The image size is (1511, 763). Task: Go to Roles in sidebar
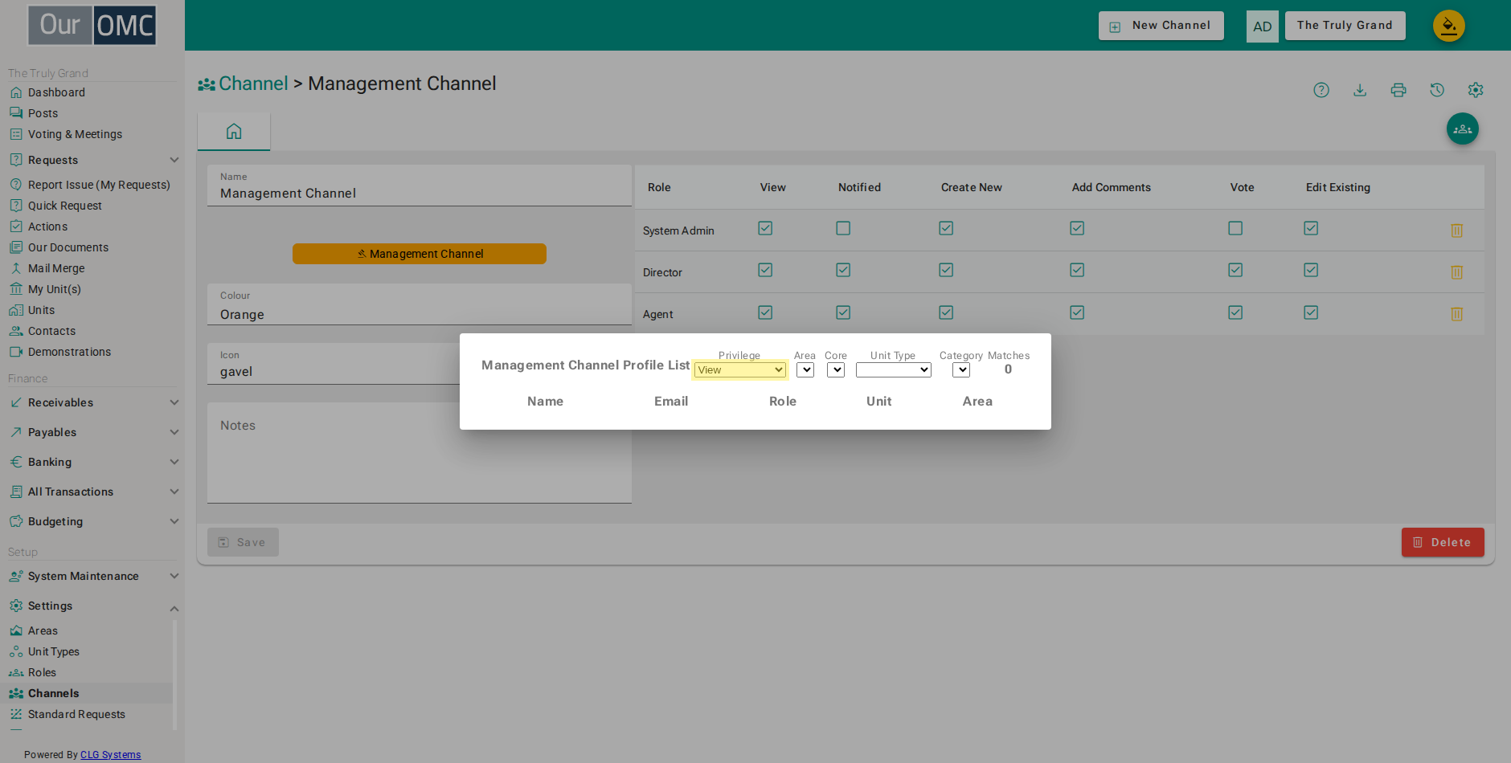42,672
